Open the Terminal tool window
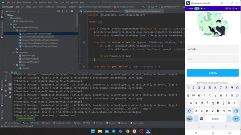This screenshot has width=241, height=135. click(111, 123)
